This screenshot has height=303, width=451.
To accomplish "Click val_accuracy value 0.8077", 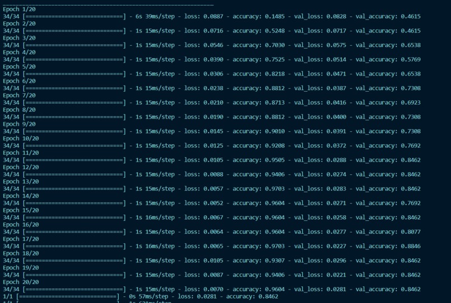I will (x=411, y=232).
